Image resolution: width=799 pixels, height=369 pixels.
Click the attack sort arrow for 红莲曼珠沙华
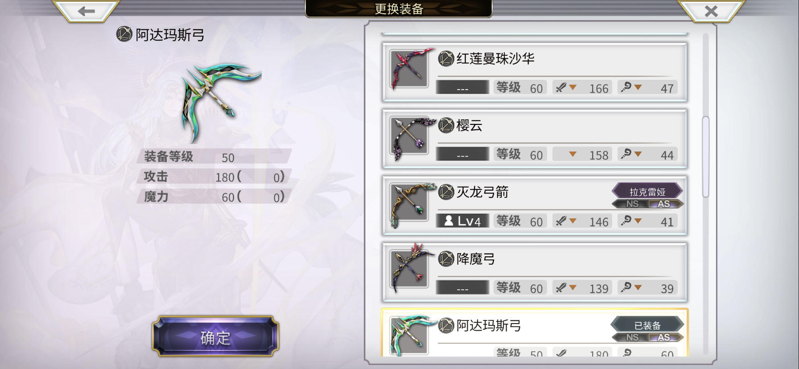click(572, 87)
